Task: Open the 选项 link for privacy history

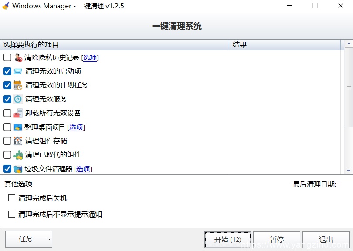Action: pos(90,57)
